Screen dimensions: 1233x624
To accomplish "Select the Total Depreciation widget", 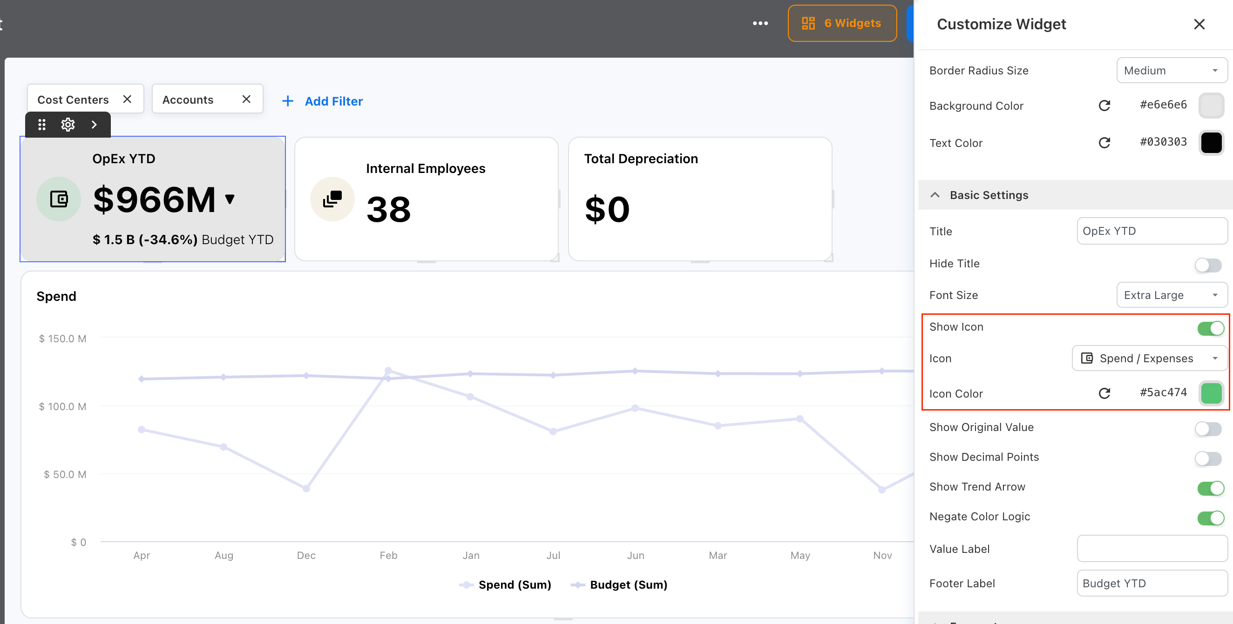I will [700, 199].
